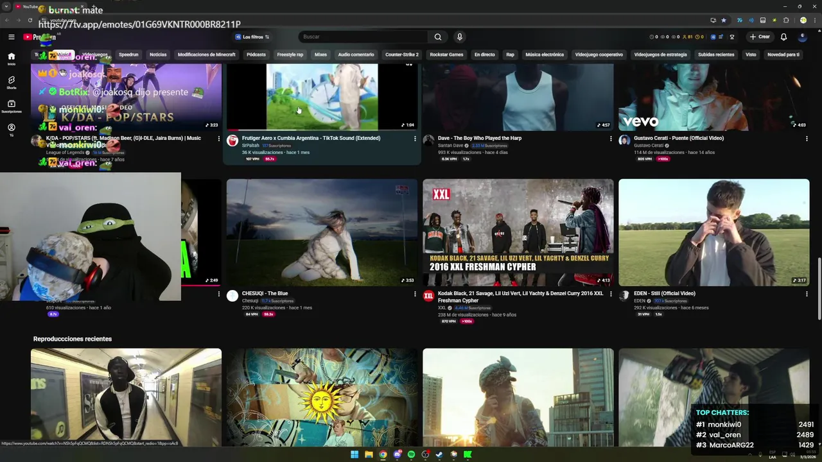The width and height of the screenshot is (822, 462).
Task: Select the Speedrun filter chip
Action: (128, 55)
